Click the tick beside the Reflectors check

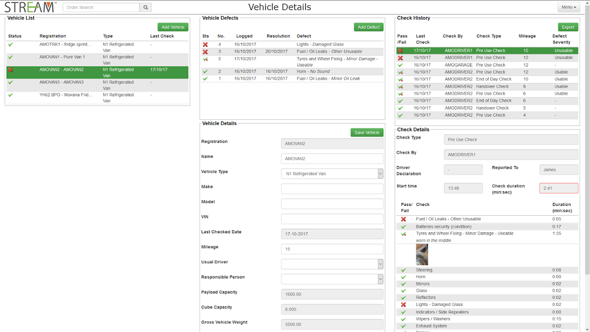coord(403,298)
